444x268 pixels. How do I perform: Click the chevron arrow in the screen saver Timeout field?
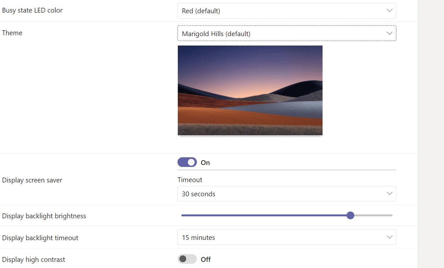(389, 194)
